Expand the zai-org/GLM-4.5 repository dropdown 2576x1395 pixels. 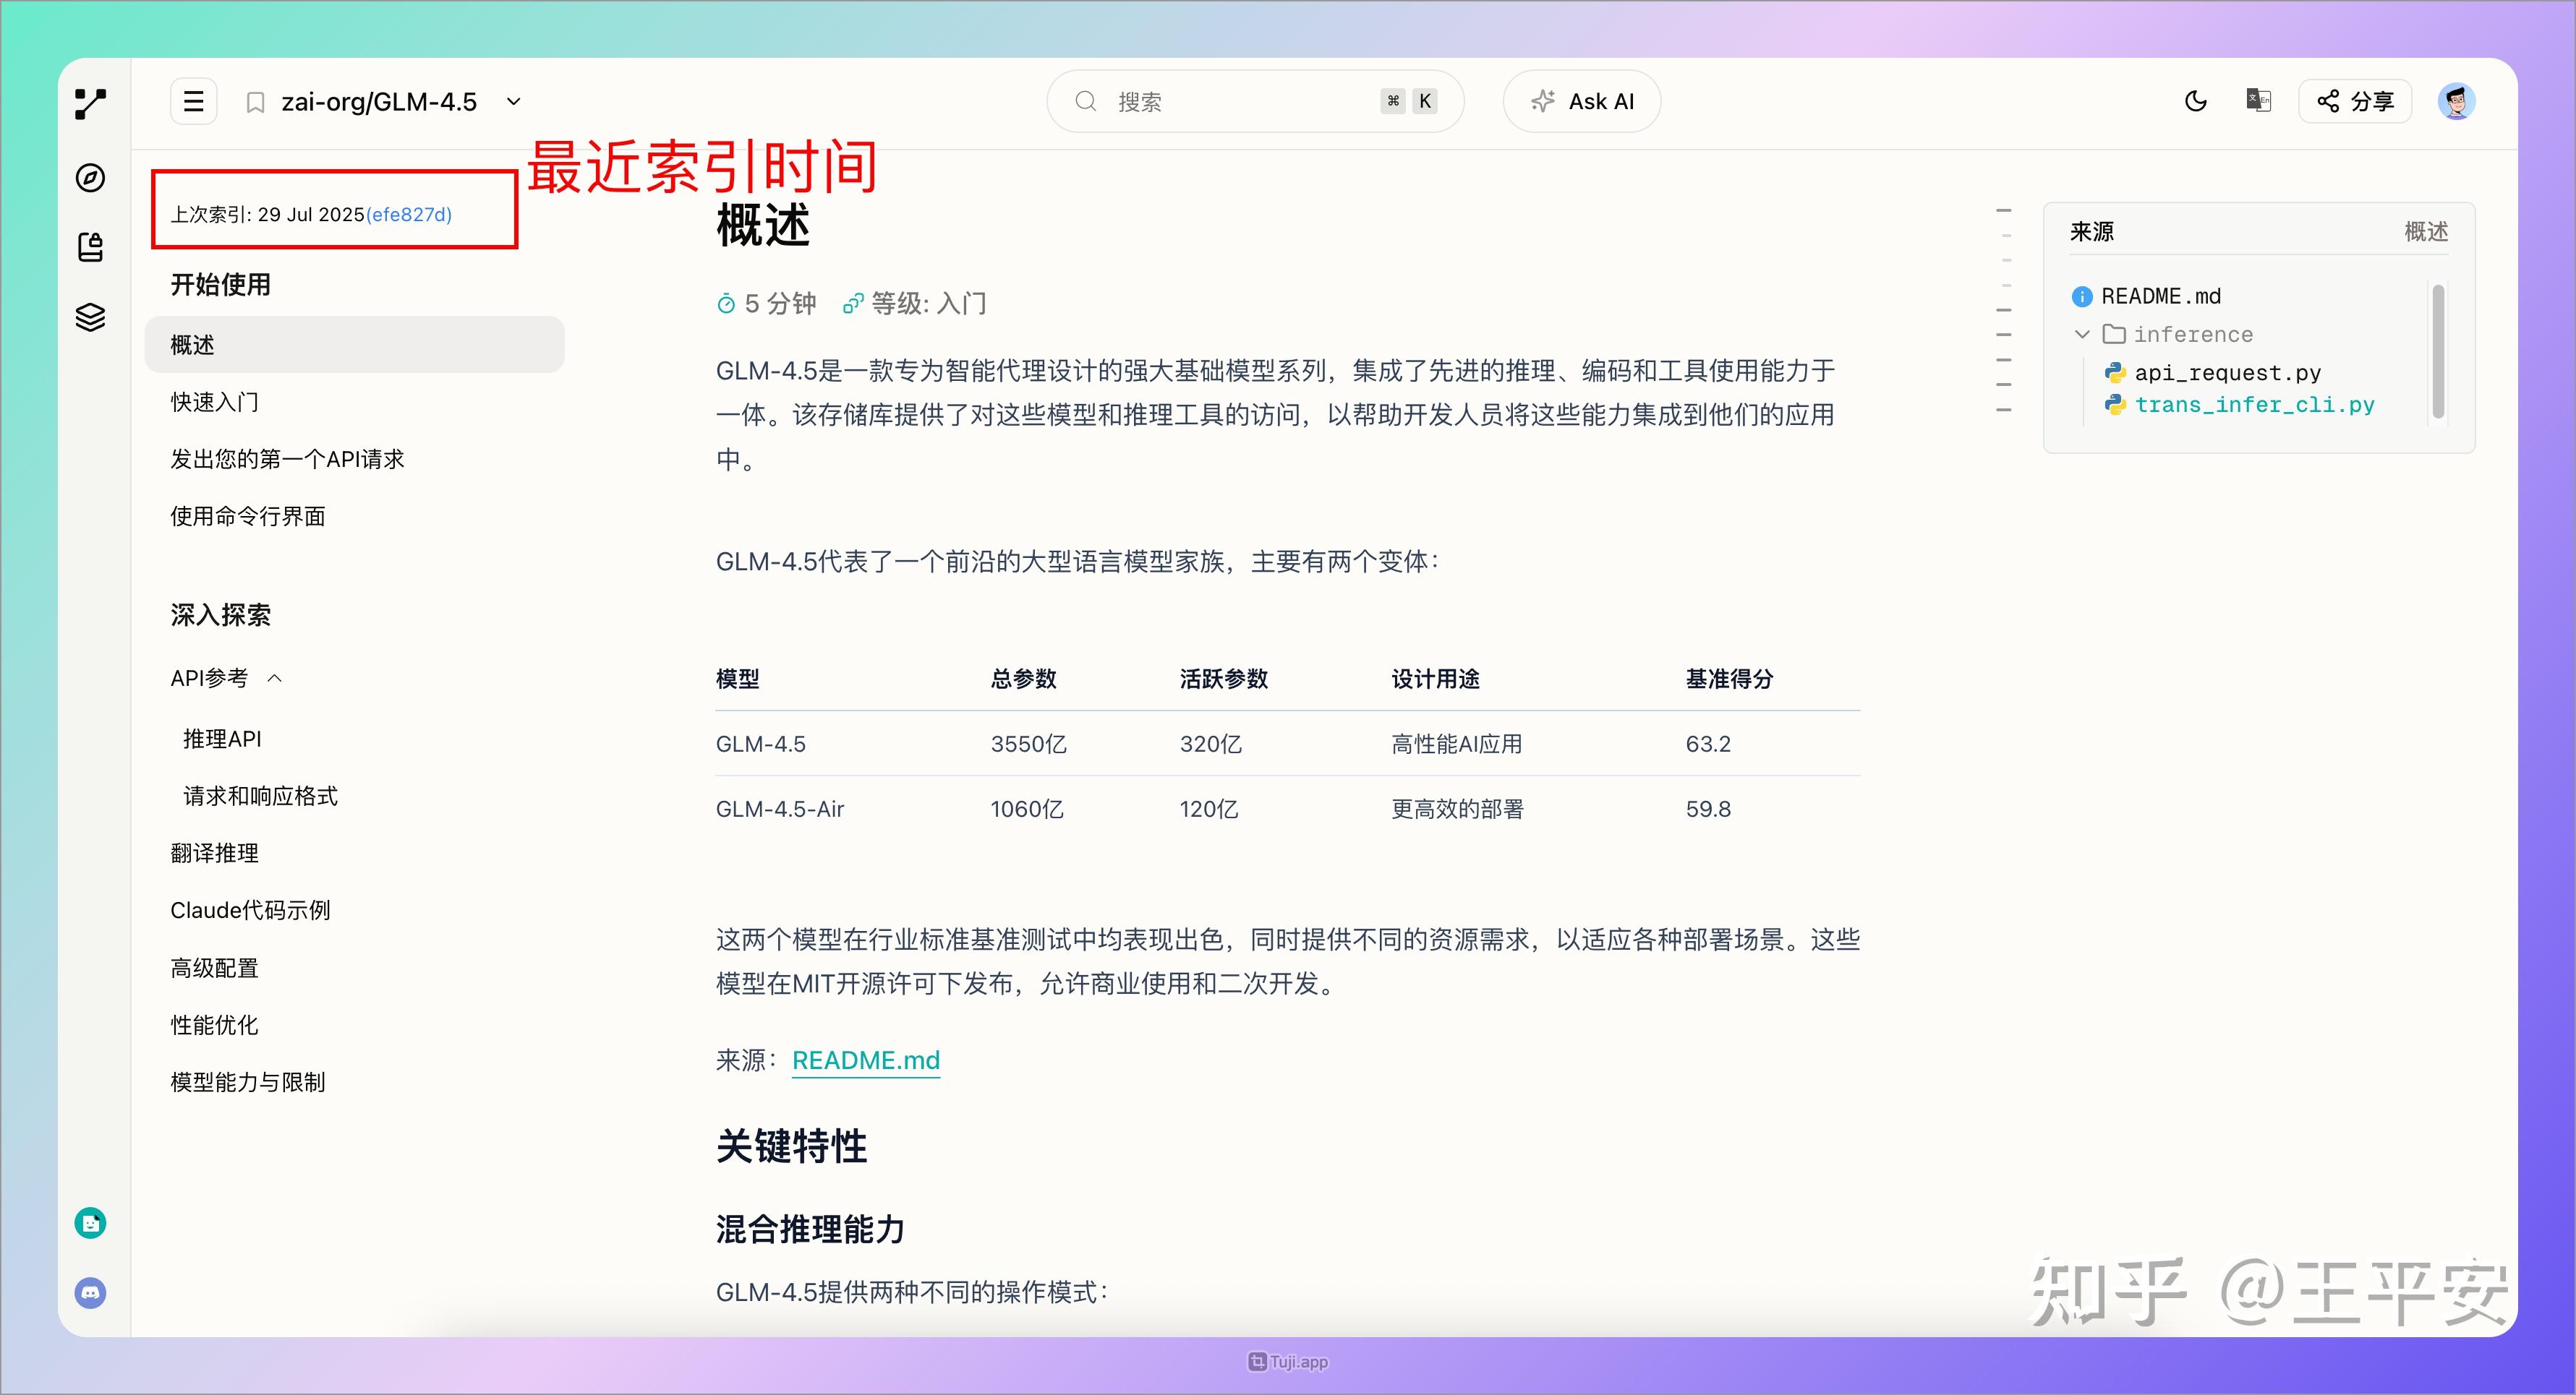click(514, 102)
